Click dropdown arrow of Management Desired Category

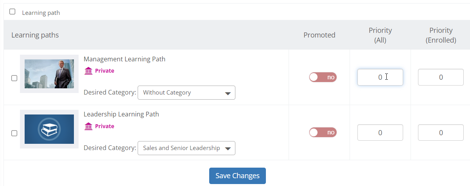tap(228, 93)
